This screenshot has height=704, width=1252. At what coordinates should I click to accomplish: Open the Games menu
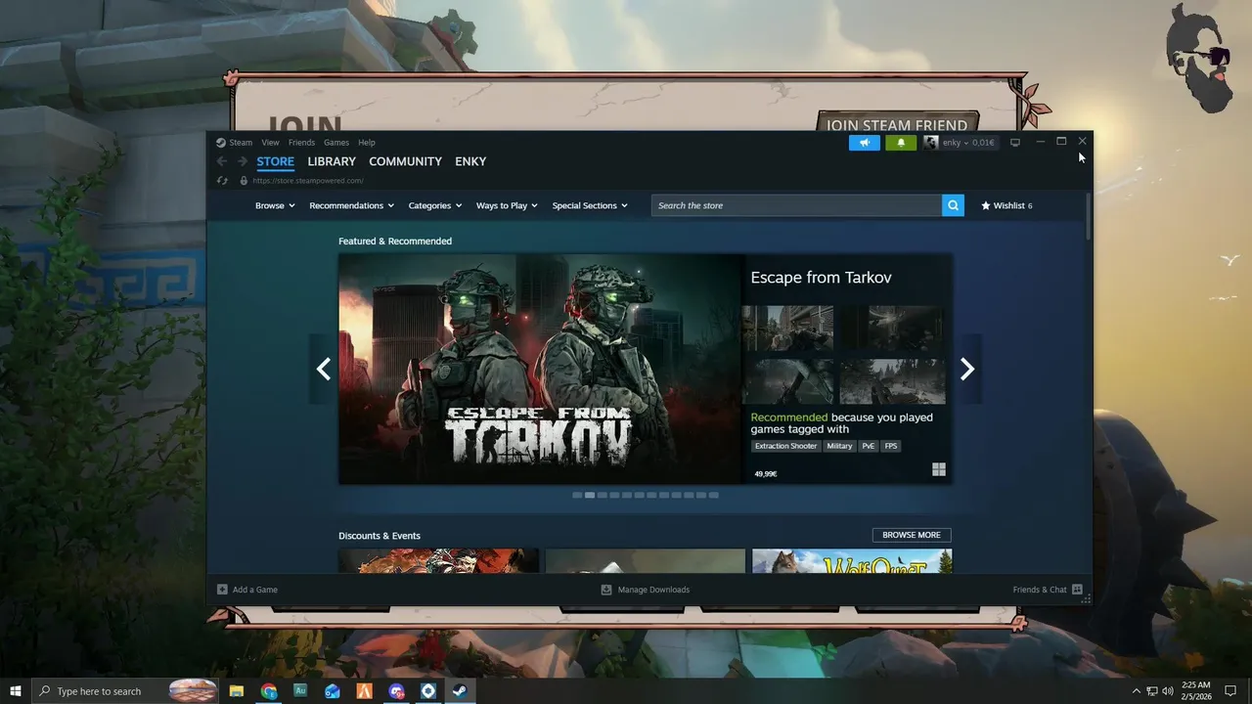coord(336,143)
